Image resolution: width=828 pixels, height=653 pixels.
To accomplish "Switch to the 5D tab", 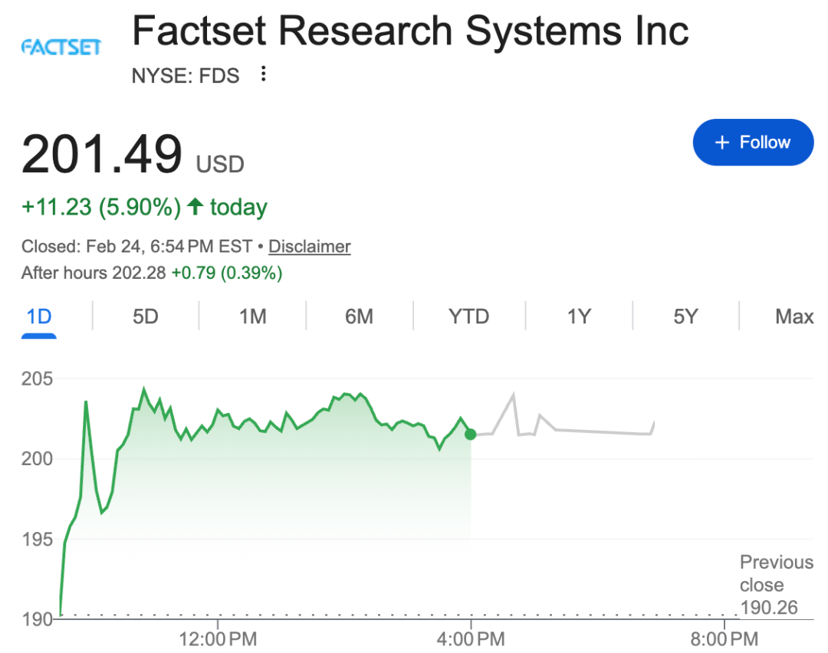I will click(x=145, y=316).
